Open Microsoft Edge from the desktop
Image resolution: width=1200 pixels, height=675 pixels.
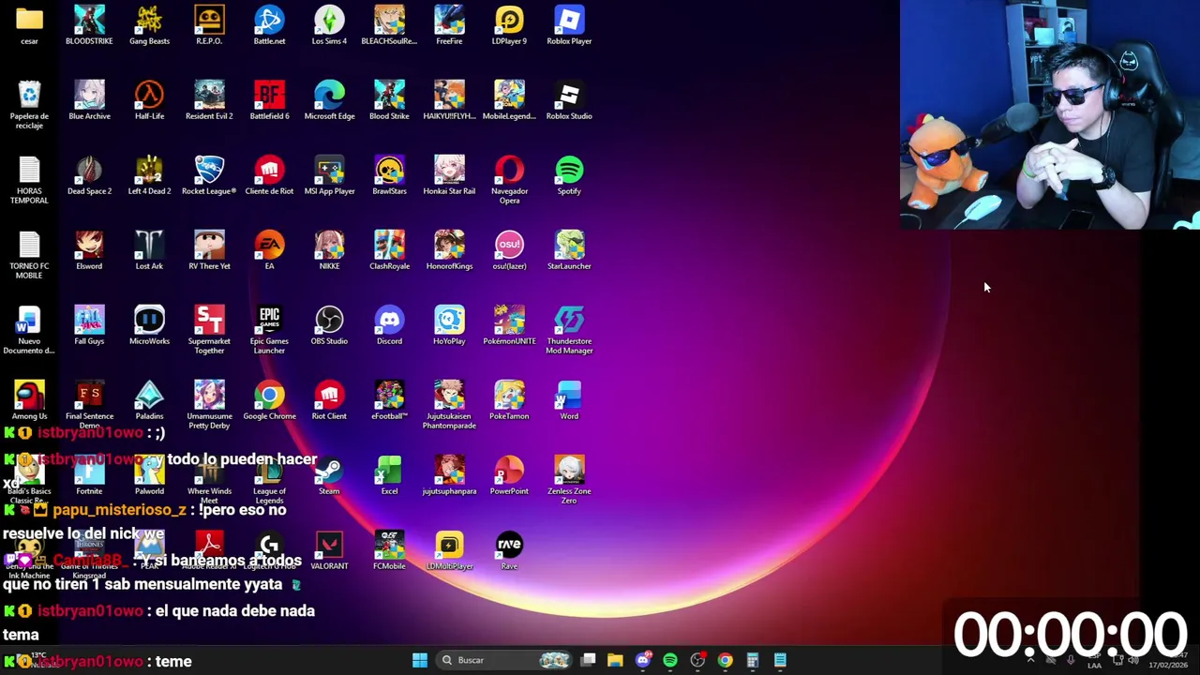pyautogui.click(x=329, y=100)
